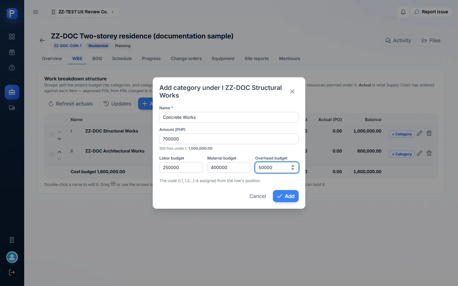Open the user avatar profile icon
Screen dimensions: 458x286
pos(12,257)
